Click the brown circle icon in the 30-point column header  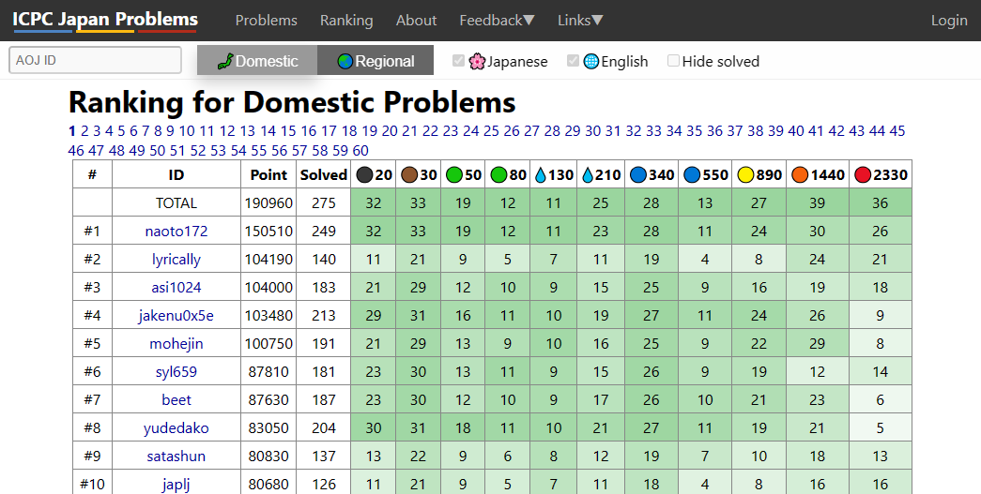pyautogui.click(x=409, y=175)
